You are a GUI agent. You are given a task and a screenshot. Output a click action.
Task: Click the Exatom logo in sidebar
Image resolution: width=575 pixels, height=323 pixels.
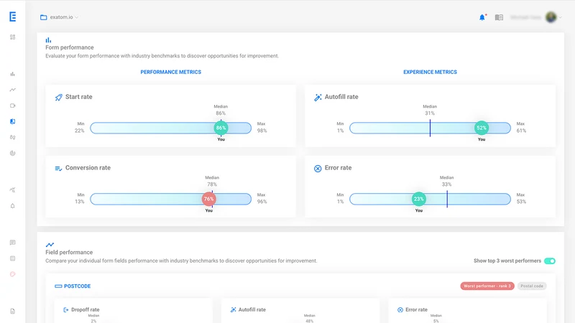pos(13,17)
